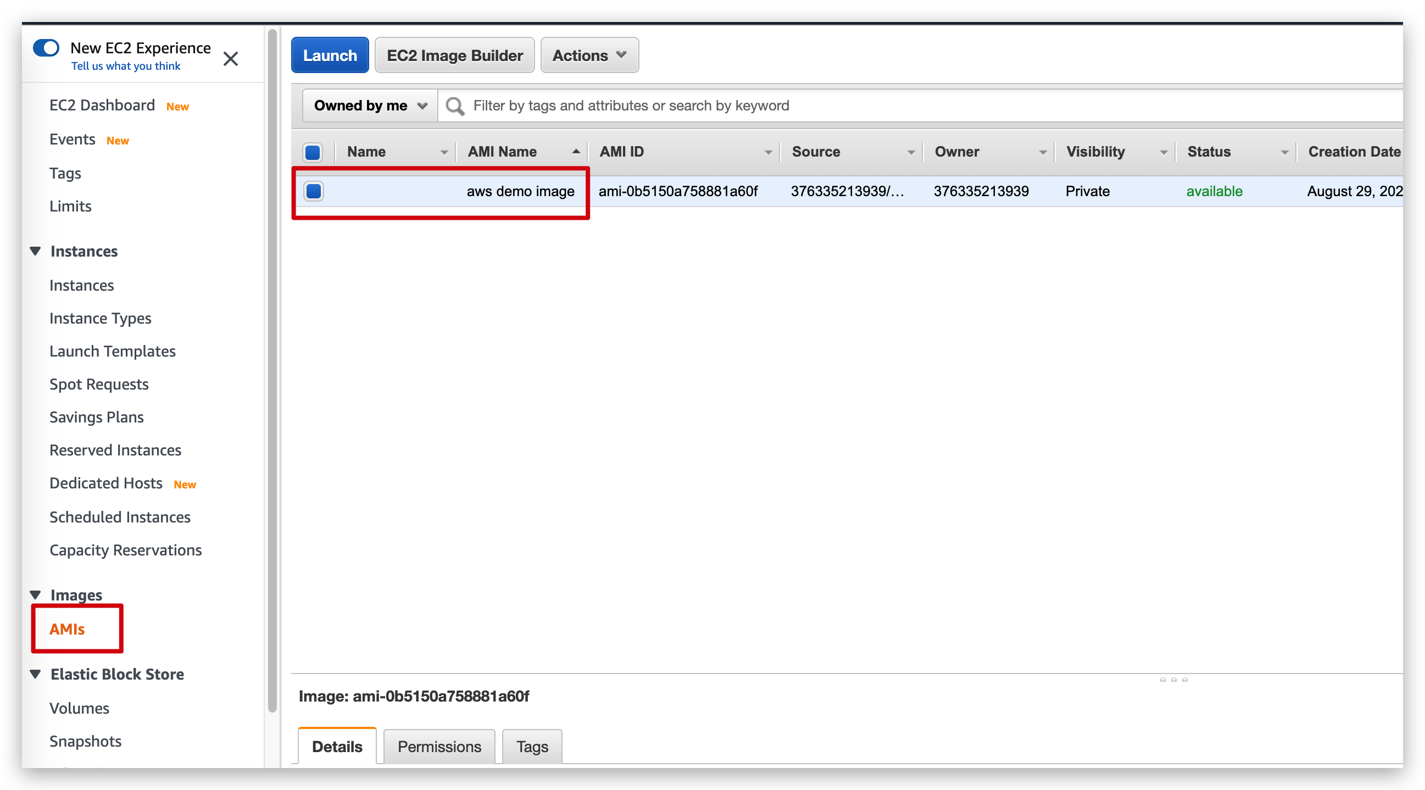Open Volumes in the sidebar
This screenshot has width=1425, height=790.
tap(79, 709)
